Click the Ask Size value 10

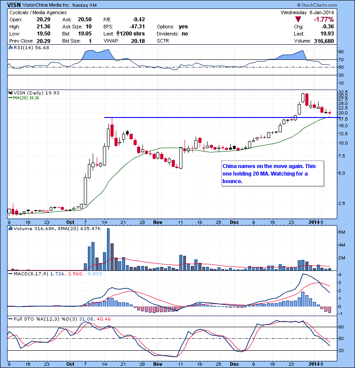coord(89,27)
